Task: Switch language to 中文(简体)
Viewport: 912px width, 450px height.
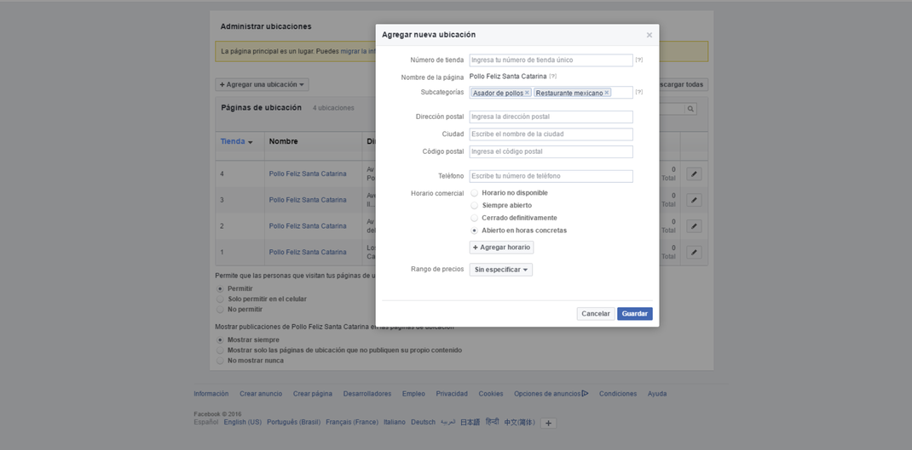Action: point(519,422)
